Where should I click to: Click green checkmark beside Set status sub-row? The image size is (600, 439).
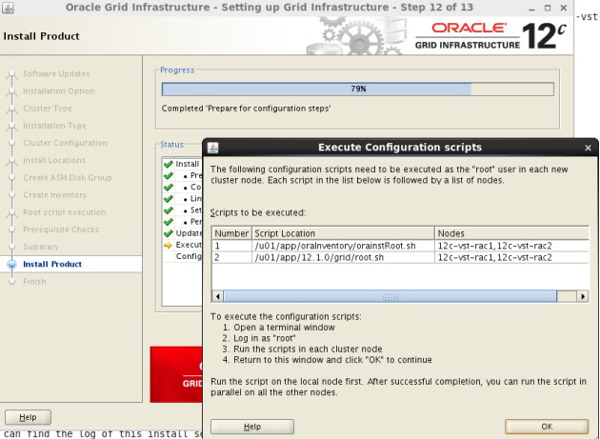click(x=169, y=210)
